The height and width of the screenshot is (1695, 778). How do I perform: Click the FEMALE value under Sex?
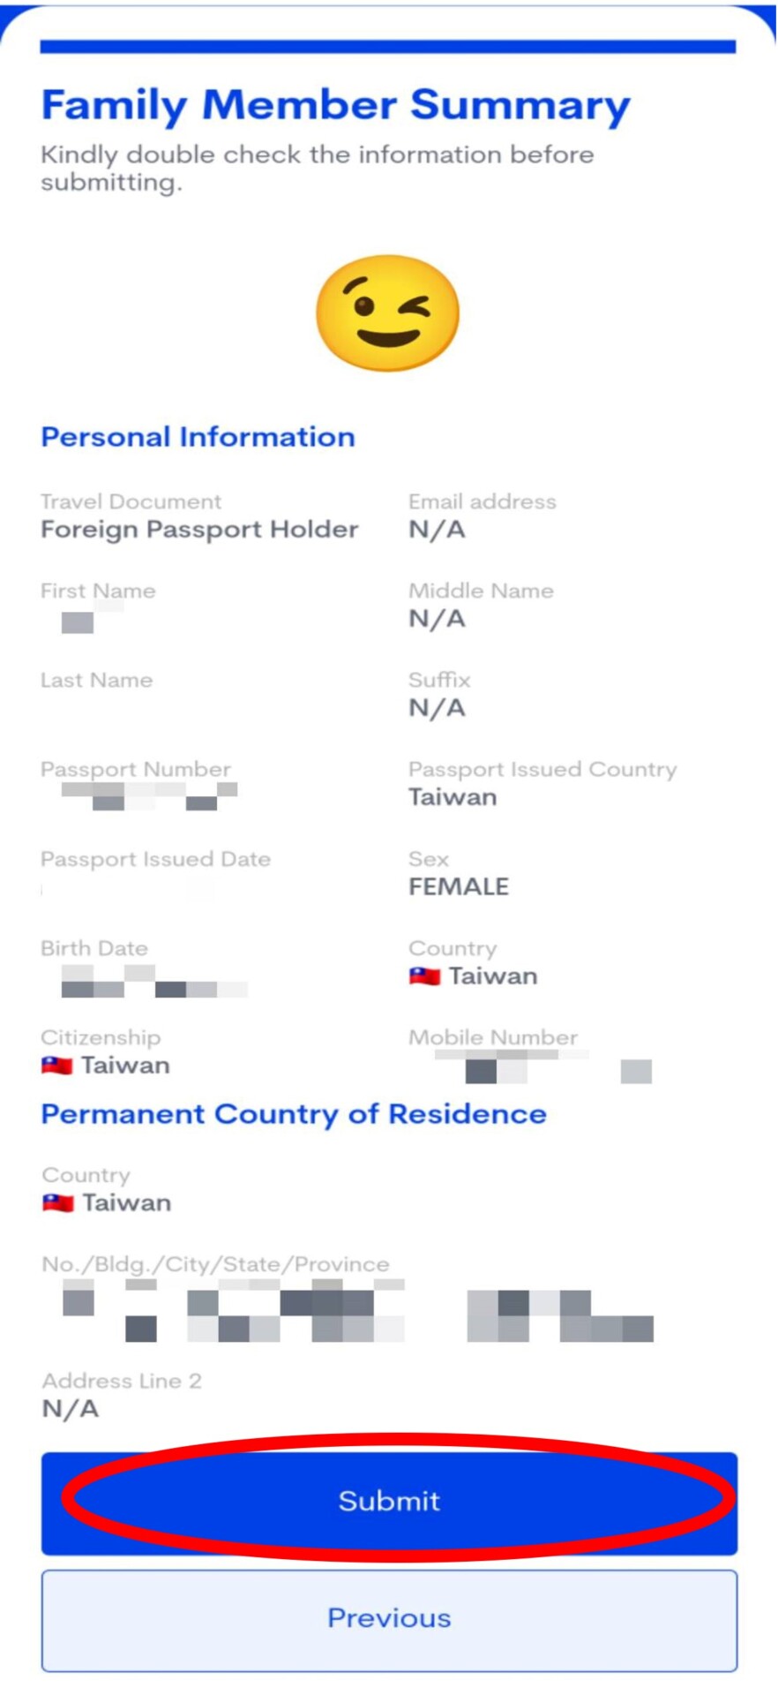pyautogui.click(x=459, y=886)
